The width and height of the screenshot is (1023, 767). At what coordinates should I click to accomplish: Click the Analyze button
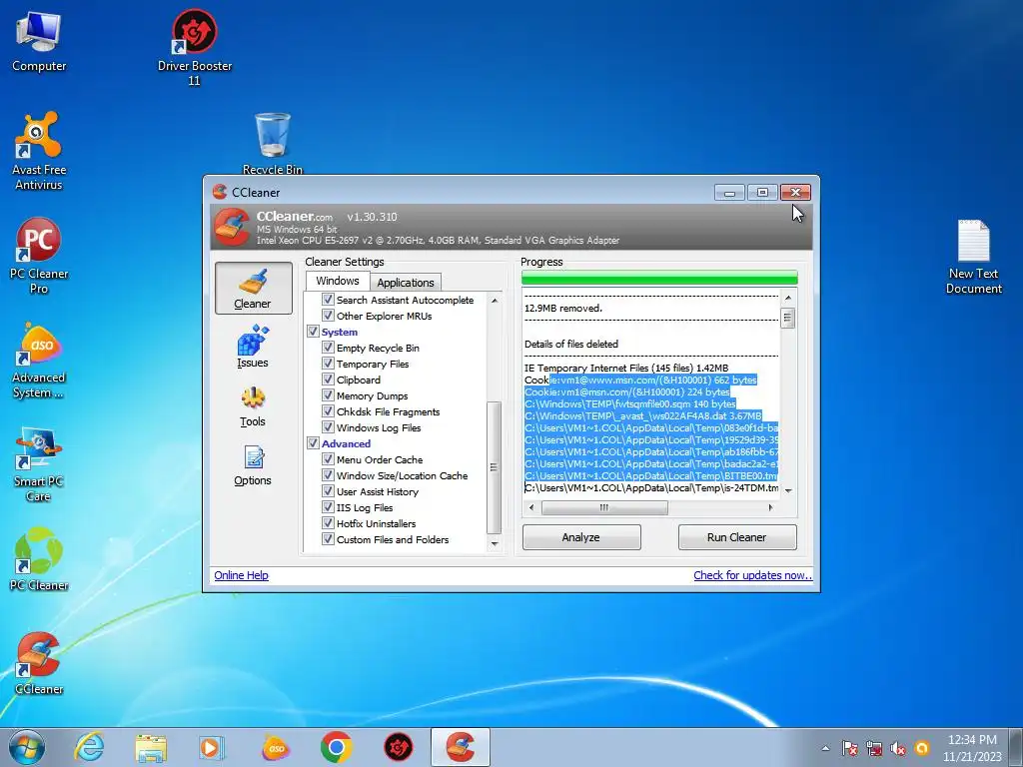tap(581, 537)
